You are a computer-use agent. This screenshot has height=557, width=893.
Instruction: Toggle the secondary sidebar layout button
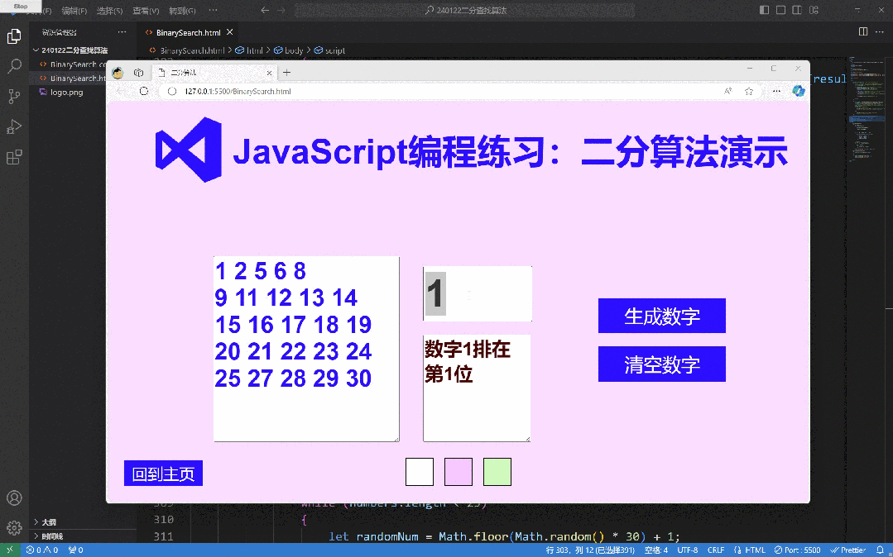click(796, 11)
